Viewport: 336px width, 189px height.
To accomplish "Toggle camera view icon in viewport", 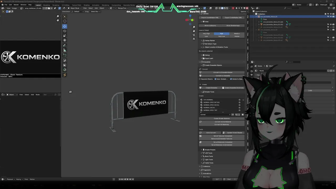I will coord(194,35).
